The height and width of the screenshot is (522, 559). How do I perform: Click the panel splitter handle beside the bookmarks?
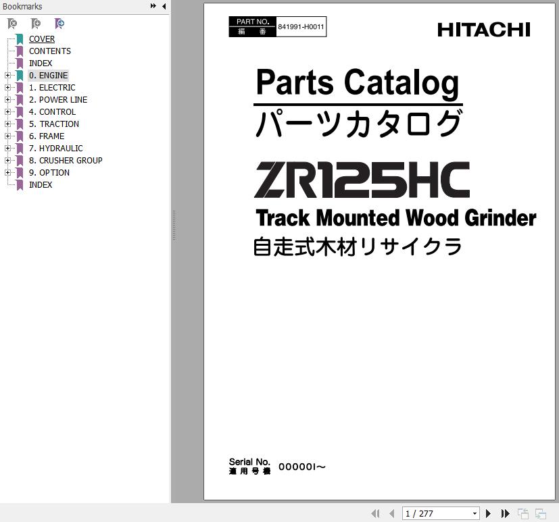(174, 225)
